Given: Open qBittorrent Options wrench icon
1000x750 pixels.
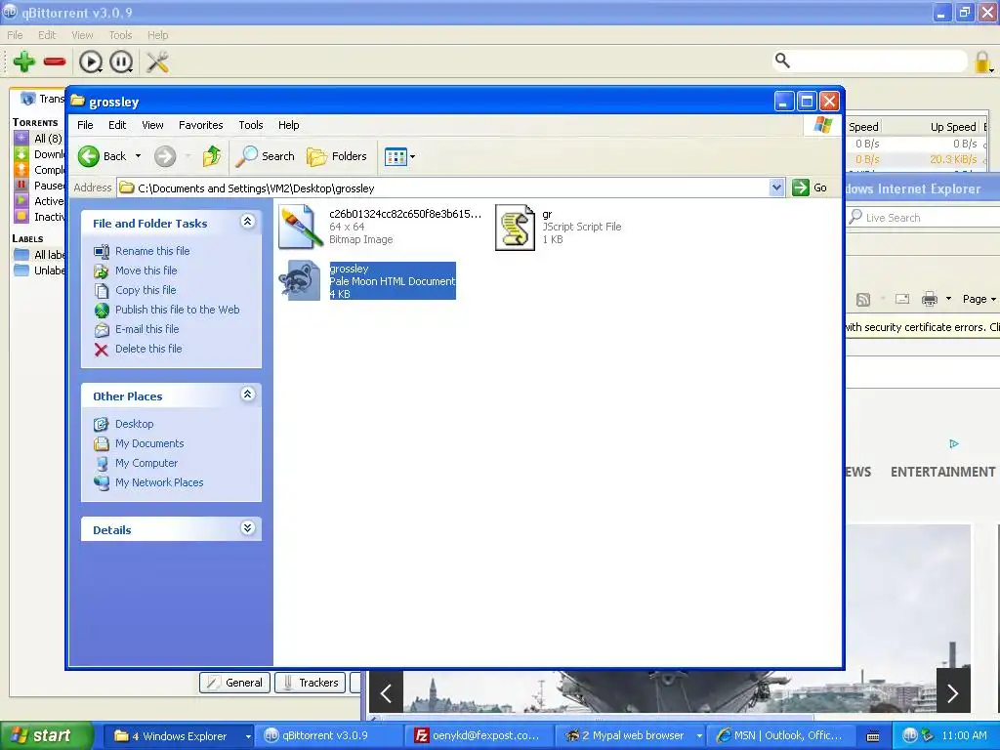Looking at the screenshot, I should point(157,62).
